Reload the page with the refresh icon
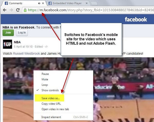154x122 pixels. click(x=18, y=10)
